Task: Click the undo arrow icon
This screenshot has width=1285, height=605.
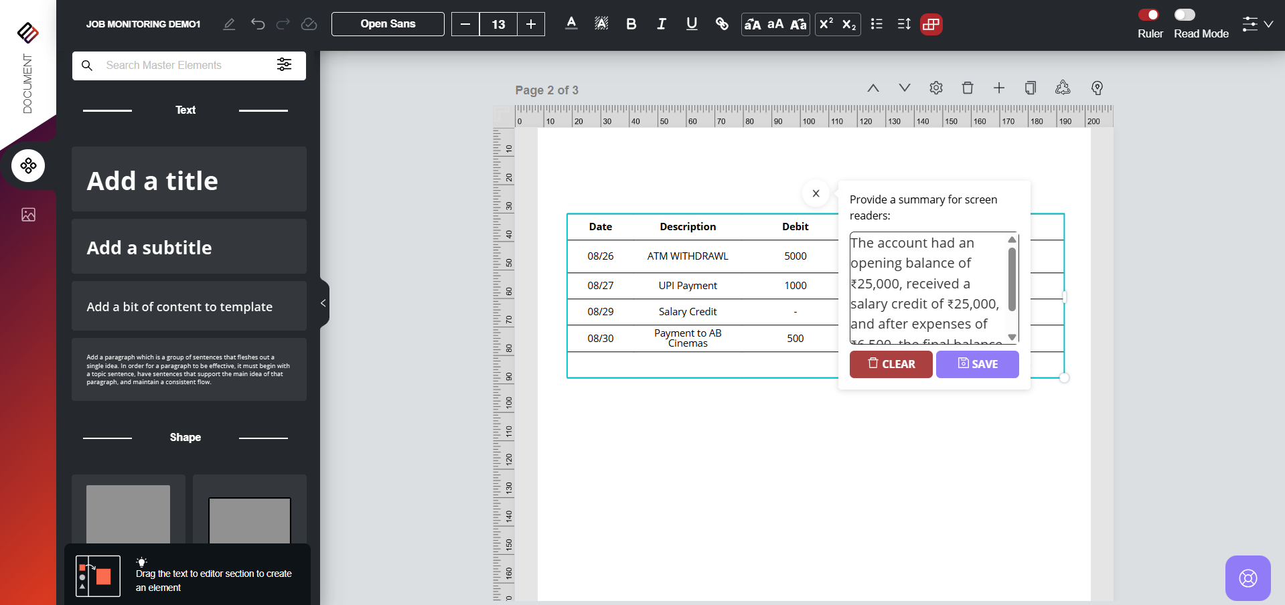Action: tap(258, 24)
